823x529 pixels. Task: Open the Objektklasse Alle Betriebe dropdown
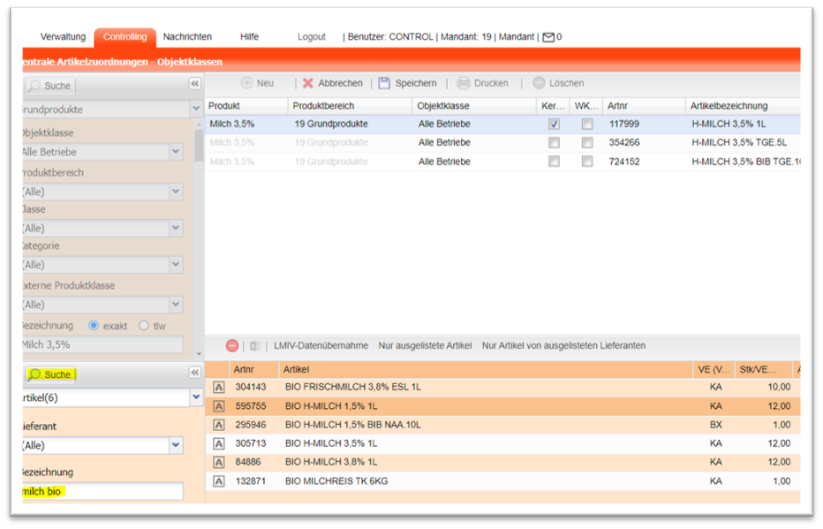pos(176,152)
